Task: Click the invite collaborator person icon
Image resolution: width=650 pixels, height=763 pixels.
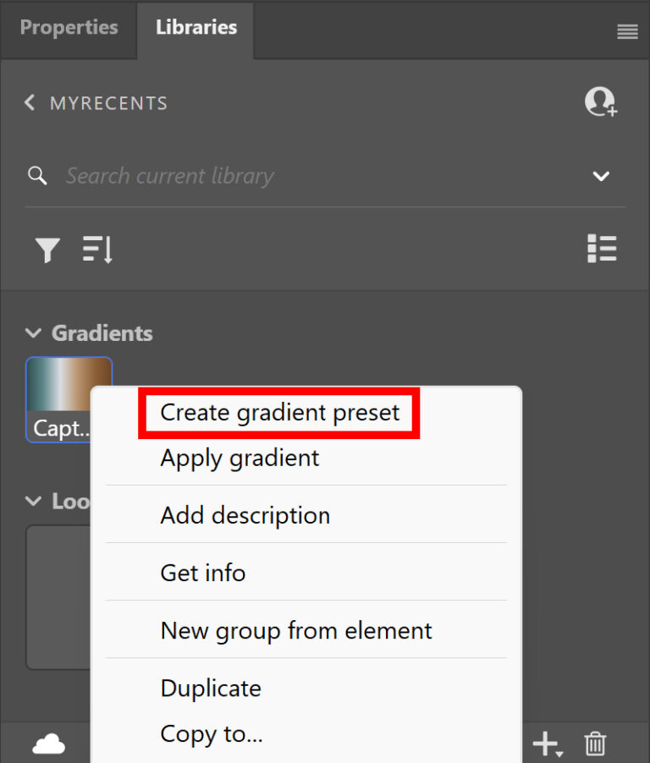Action: click(x=600, y=102)
